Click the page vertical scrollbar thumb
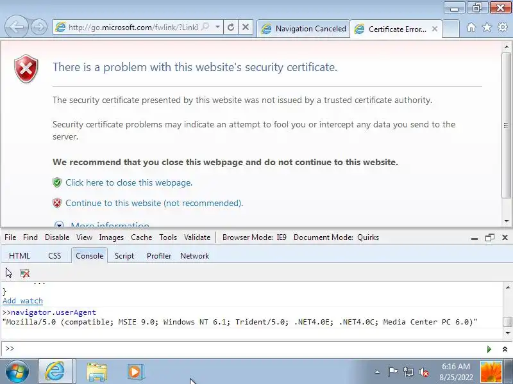 tap(506, 125)
